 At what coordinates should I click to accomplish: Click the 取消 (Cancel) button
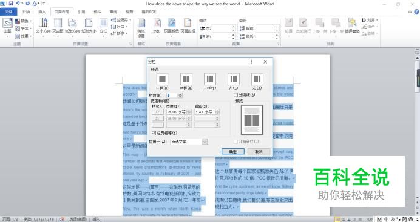coord(259,152)
